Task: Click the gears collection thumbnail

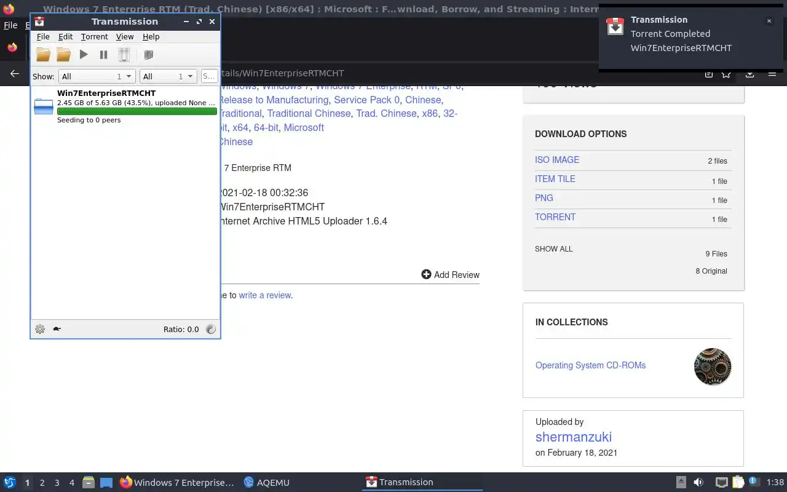Action: pos(713,367)
